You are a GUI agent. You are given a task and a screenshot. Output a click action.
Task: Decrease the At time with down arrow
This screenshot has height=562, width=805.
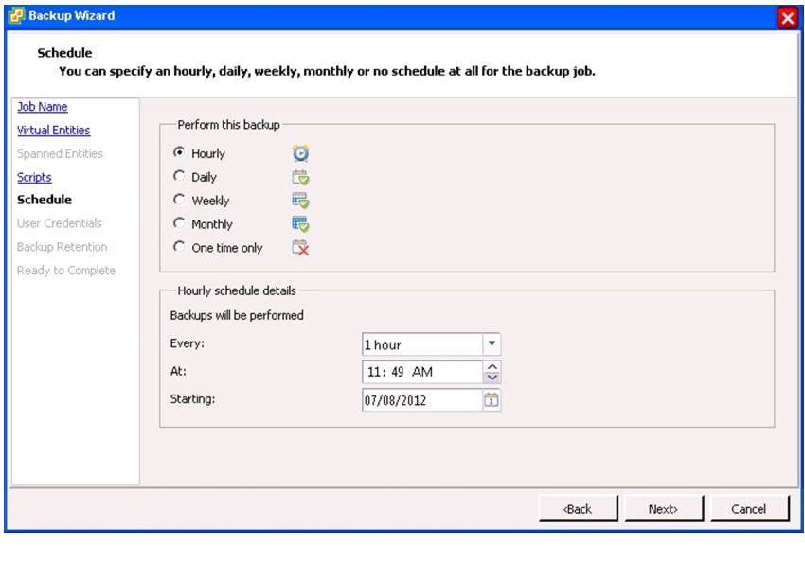tap(492, 378)
